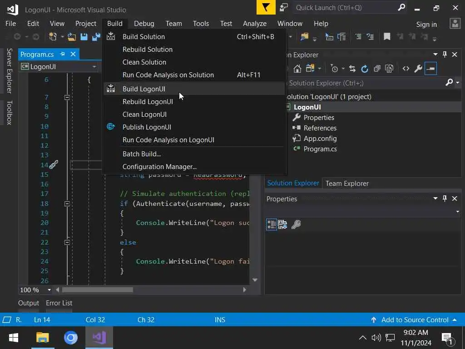
Task: Toggle Auto Hide pin on Properties panel
Action: (445, 198)
